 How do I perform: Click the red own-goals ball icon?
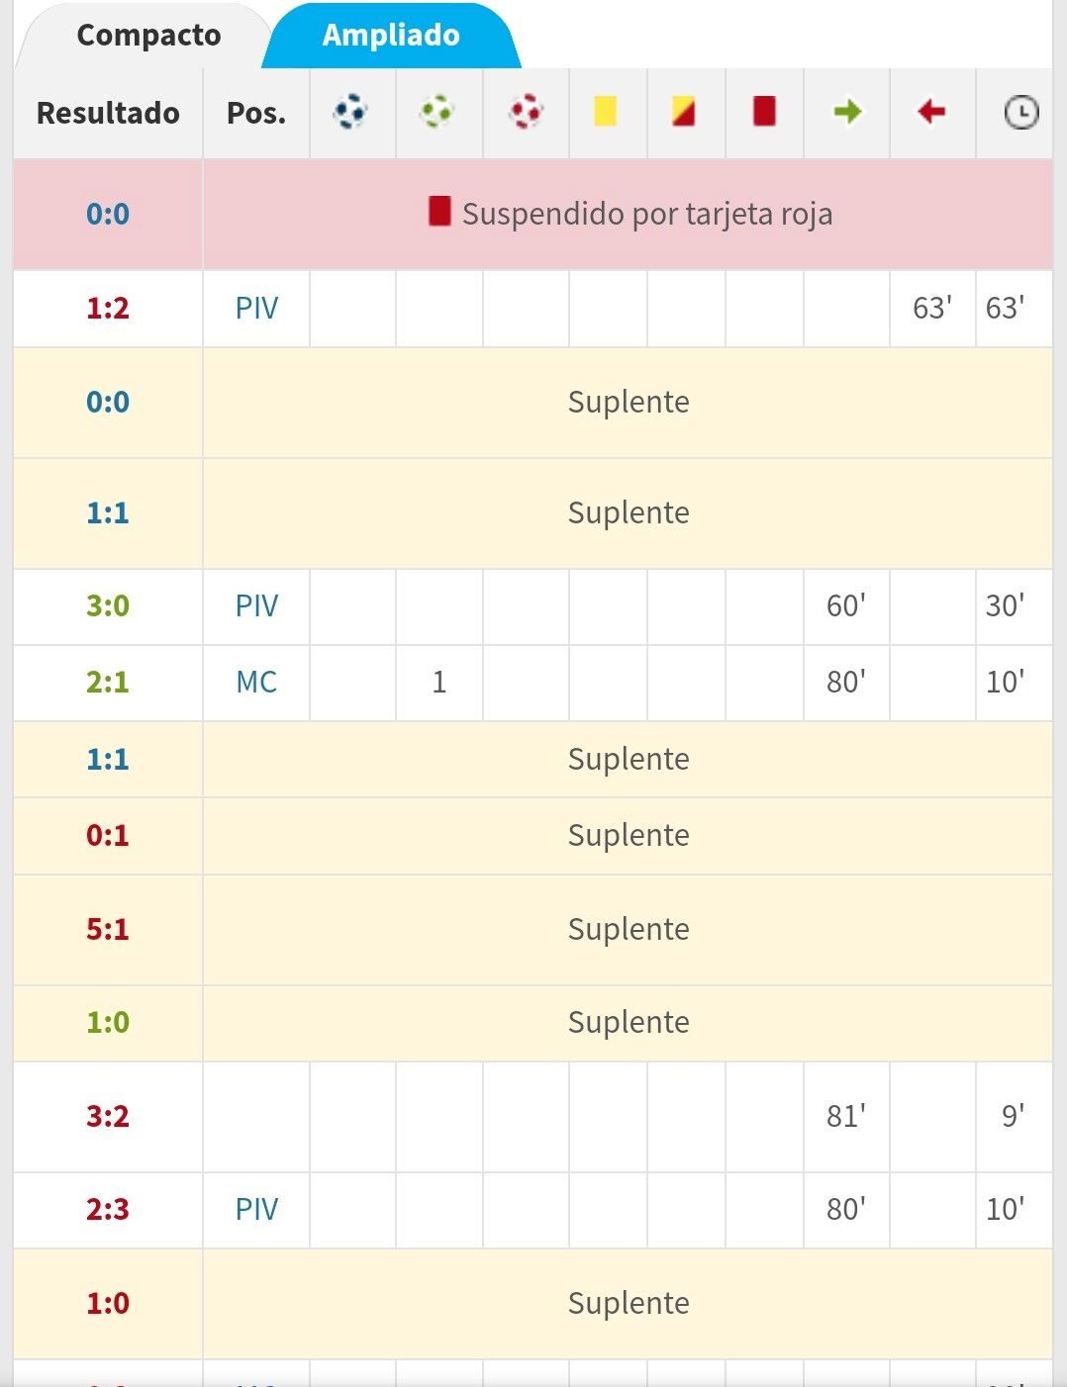(526, 112)
